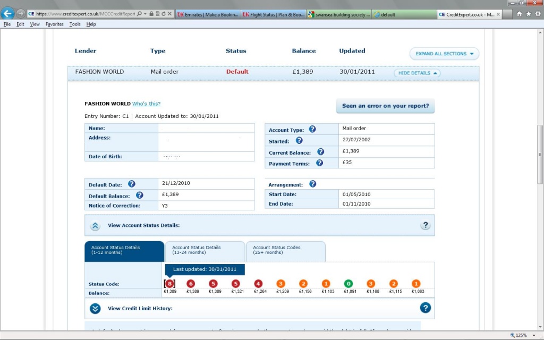Click help icon next to Arrangement
544x340 pixels.
312,184
